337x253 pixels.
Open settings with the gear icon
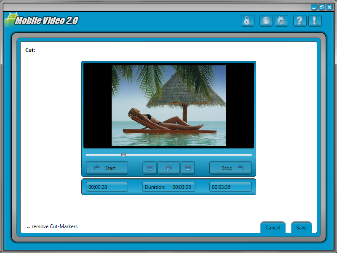[281, 21]
